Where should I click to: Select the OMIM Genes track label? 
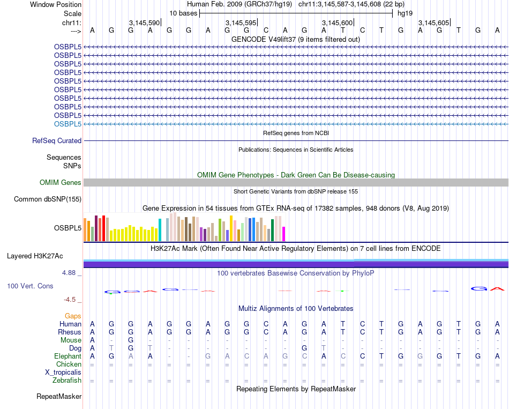pyautogui.click(x=60, y=183)
